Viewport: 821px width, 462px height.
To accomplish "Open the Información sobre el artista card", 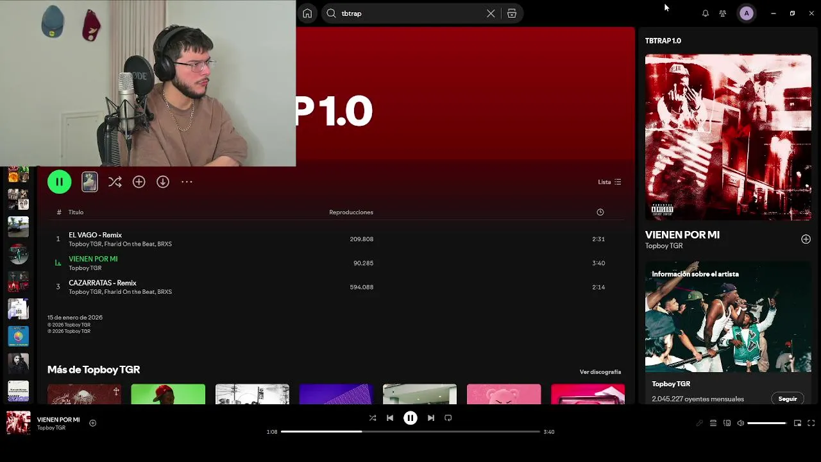I will coord(728,334).
